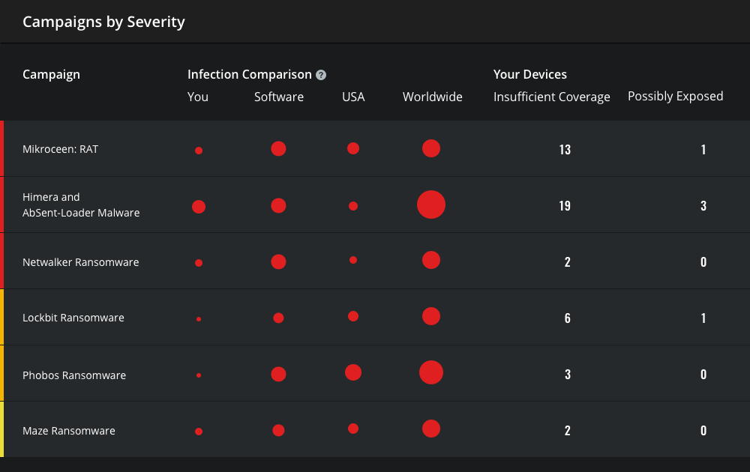Open the Mikroceen: RAT campaign
This screenshot has height=472, width=750.
tap(61, 149)
